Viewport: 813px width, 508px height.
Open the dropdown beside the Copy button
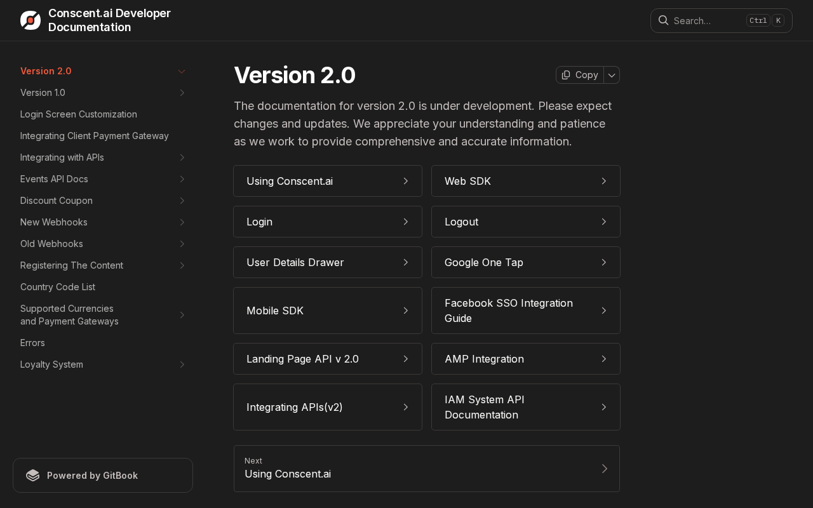(612, 75)
